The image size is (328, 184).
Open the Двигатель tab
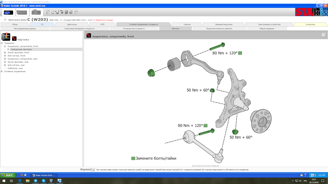coord(72,25)
